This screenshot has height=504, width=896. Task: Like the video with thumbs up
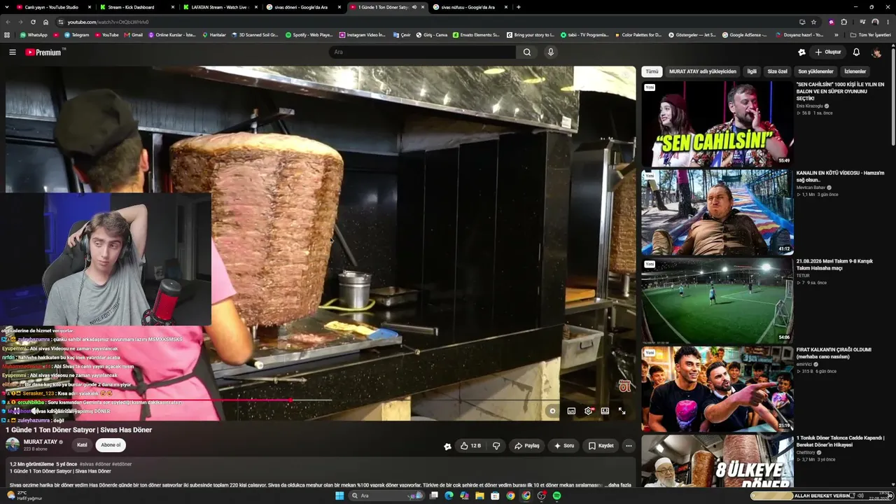pyautogui.click(x=470, y=445)
